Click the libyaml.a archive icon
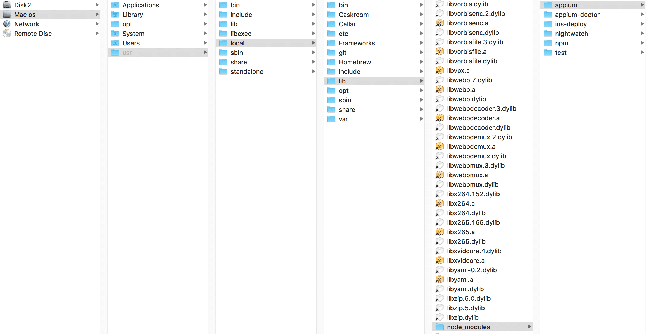Viewport: 646px width, 334px height. [439, 279]
